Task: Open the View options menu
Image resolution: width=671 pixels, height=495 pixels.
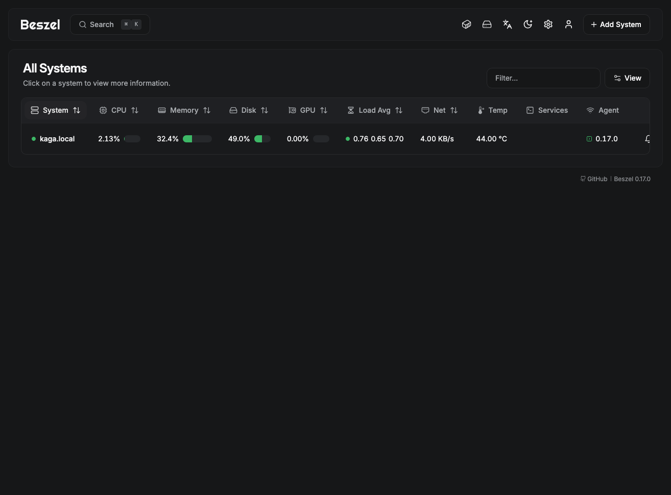Action: 627,78
